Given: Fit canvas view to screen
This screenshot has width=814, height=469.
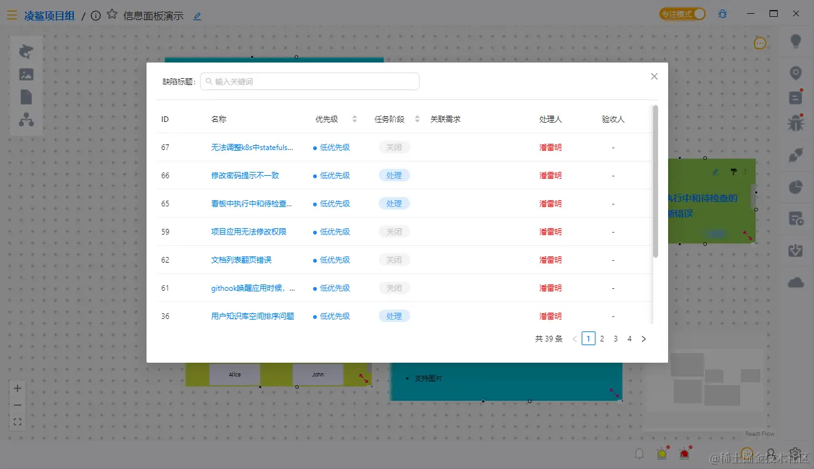Looking at the screenshot, I should [18, 422].
